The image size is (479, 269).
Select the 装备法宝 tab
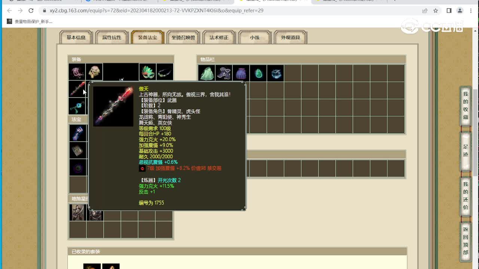pyautogui.click(x=147, y=37)
